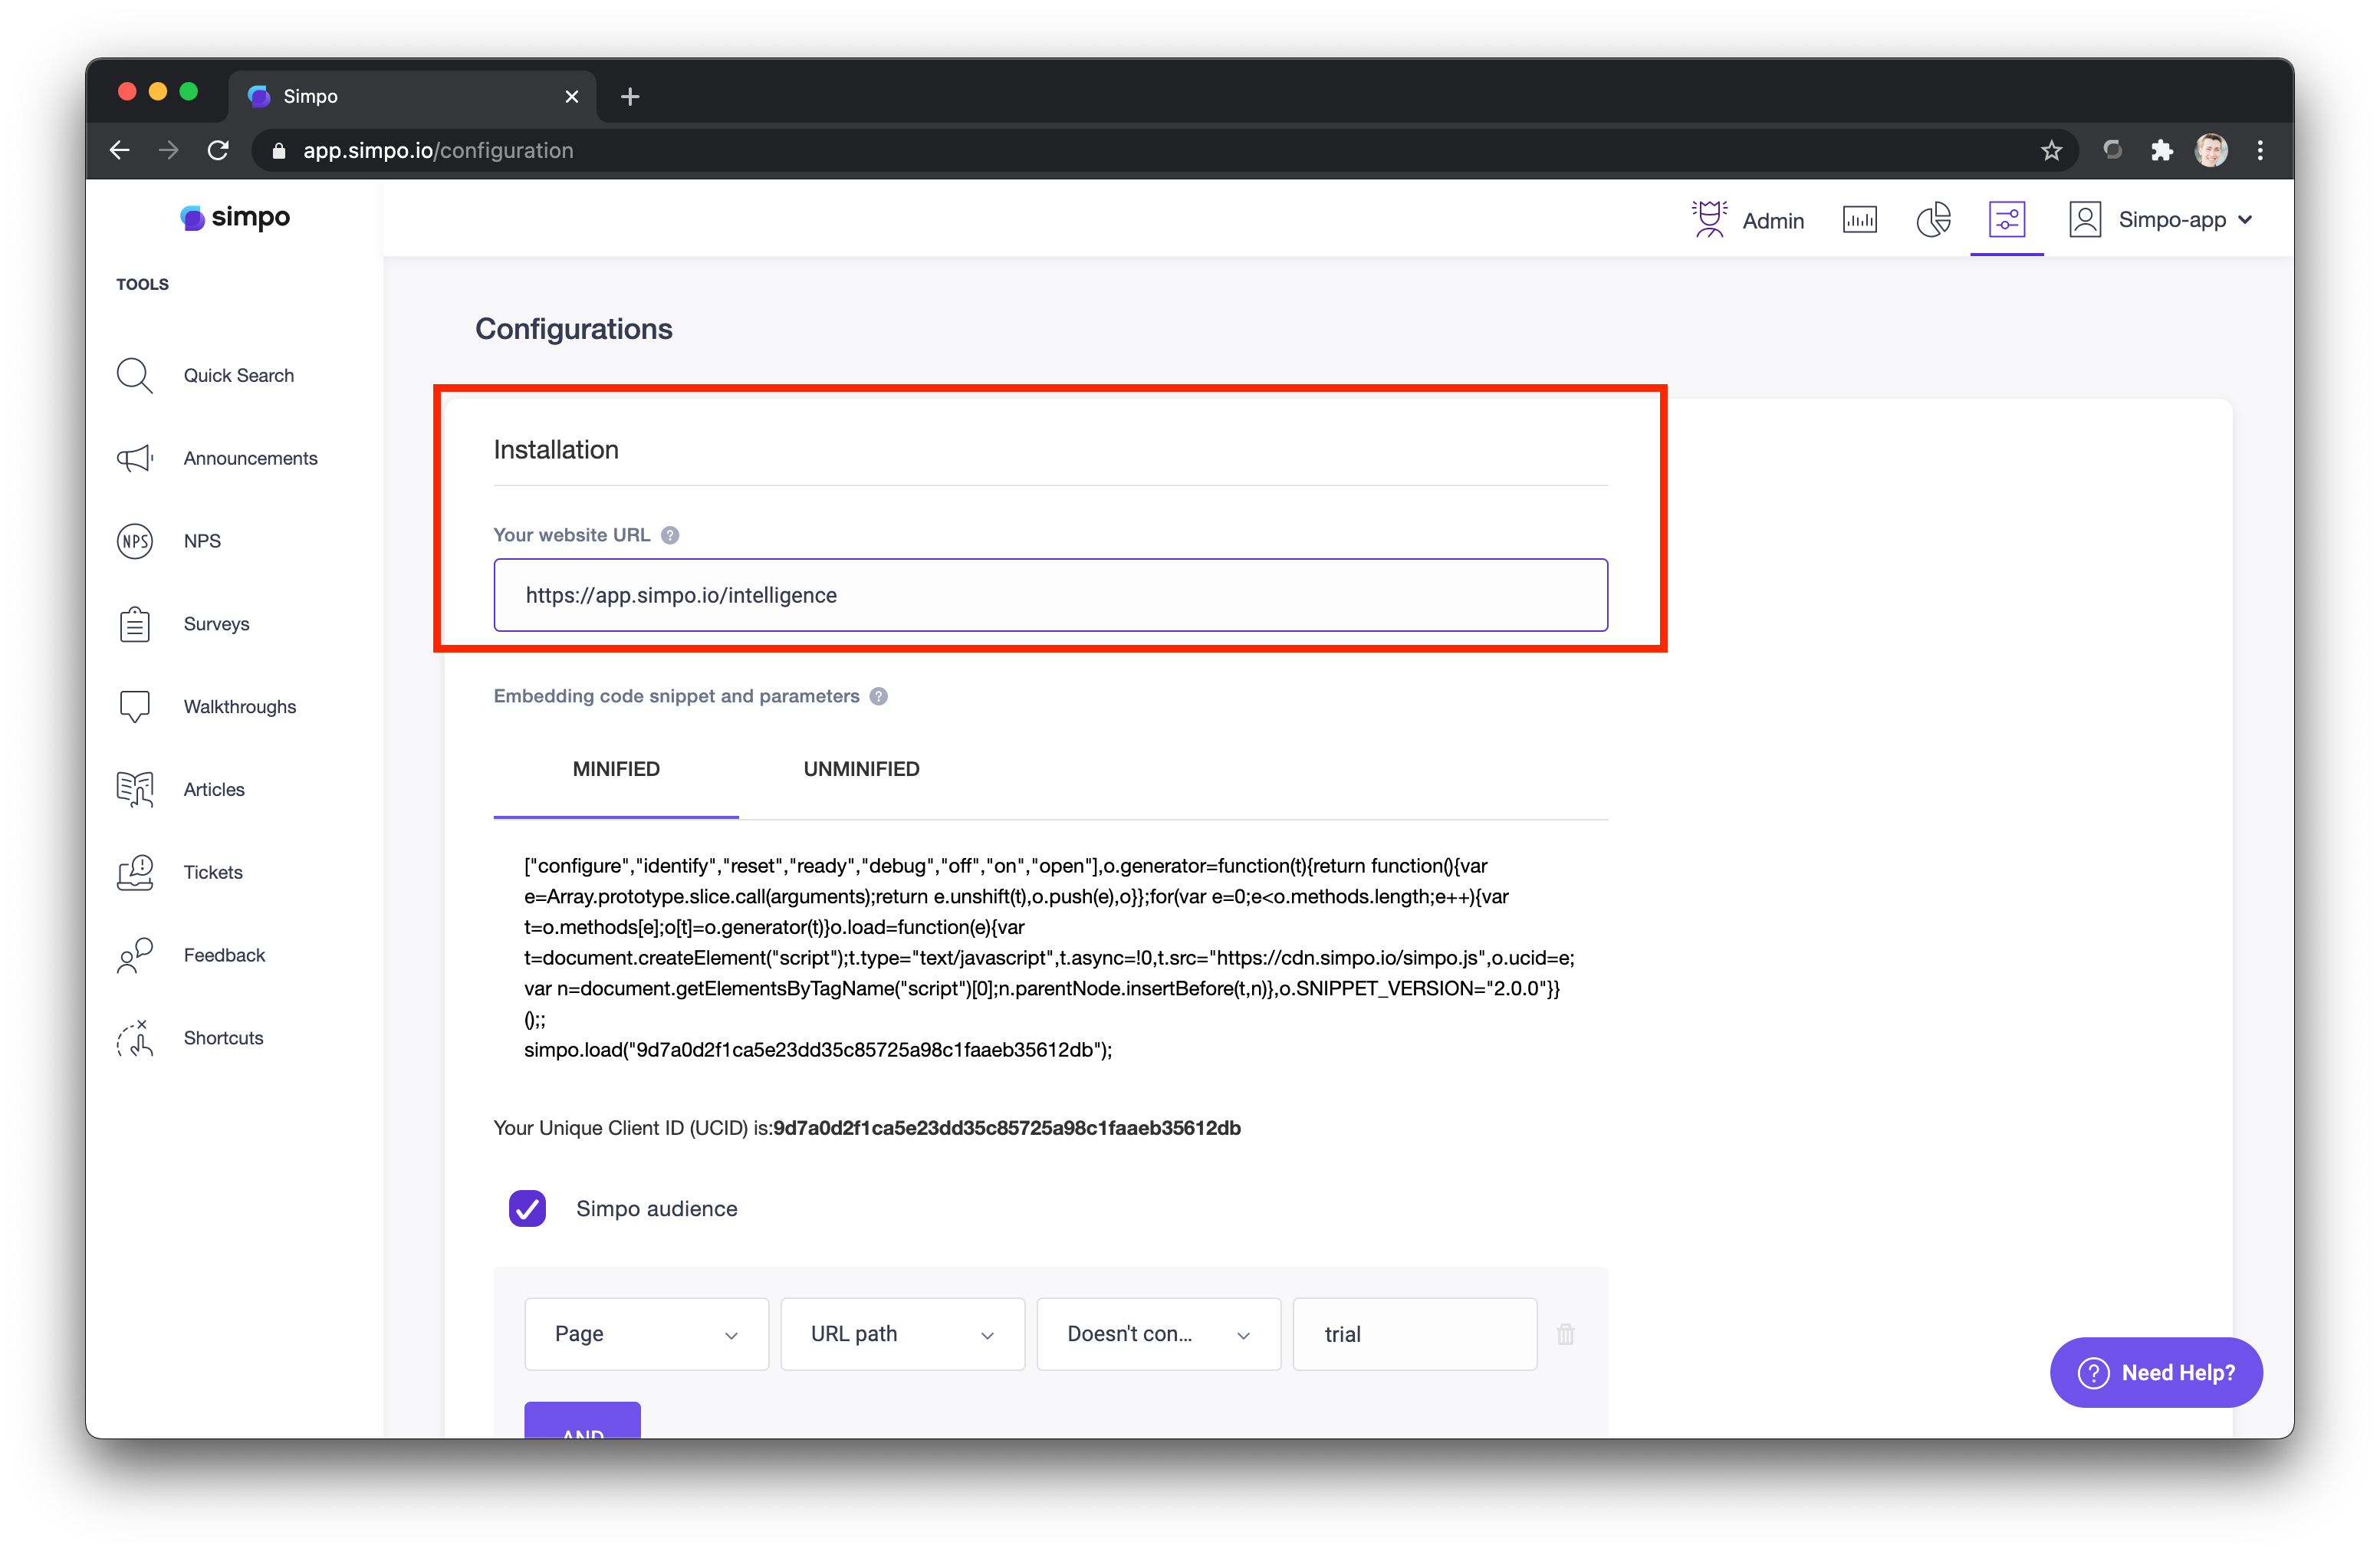The width and height of the screenshot is (2380, 1552).
Task: Click the minified embedding code snippet
Action: 1049,957
